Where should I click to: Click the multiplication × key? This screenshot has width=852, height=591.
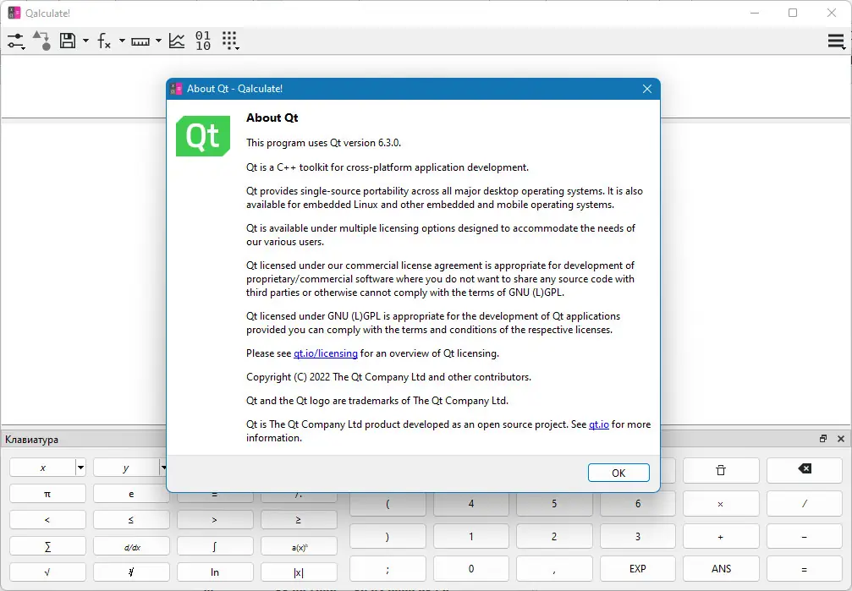point(721,504)
